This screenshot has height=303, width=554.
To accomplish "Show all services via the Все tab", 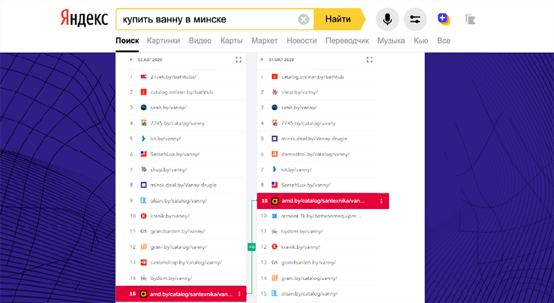I will click(443, 41).
